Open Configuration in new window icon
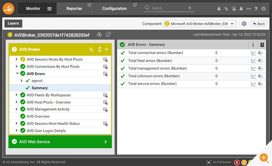This screenshot has width=272, height=166. point(135,5)
